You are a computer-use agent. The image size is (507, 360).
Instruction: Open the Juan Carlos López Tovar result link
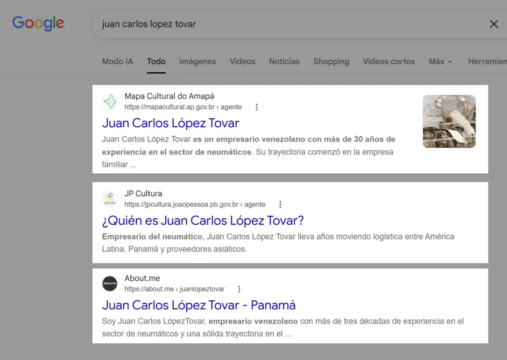[171, 123]
